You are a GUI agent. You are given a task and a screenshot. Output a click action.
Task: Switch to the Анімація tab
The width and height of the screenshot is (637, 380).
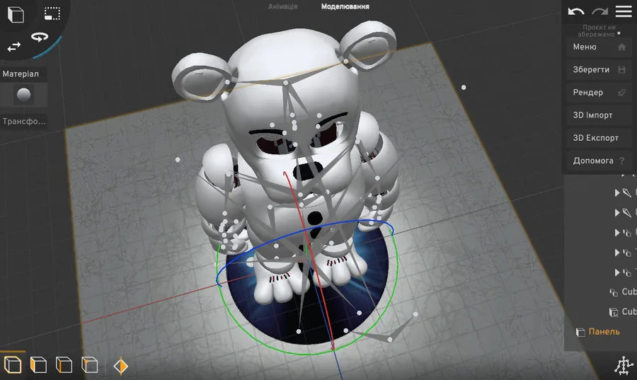(x=282, y=6)
